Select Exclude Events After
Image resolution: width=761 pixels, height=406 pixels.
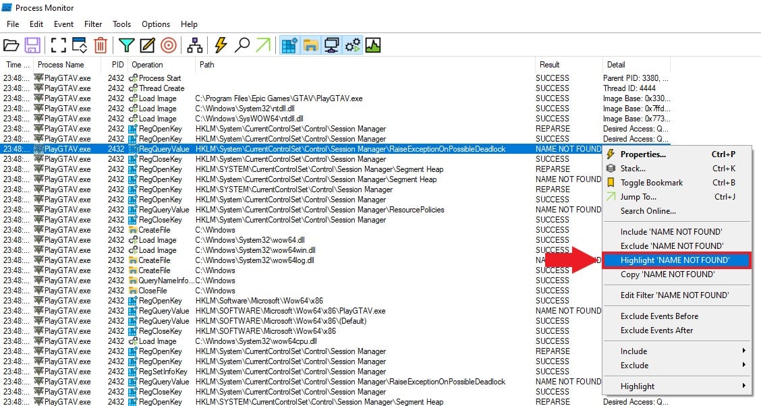(677, 330)
